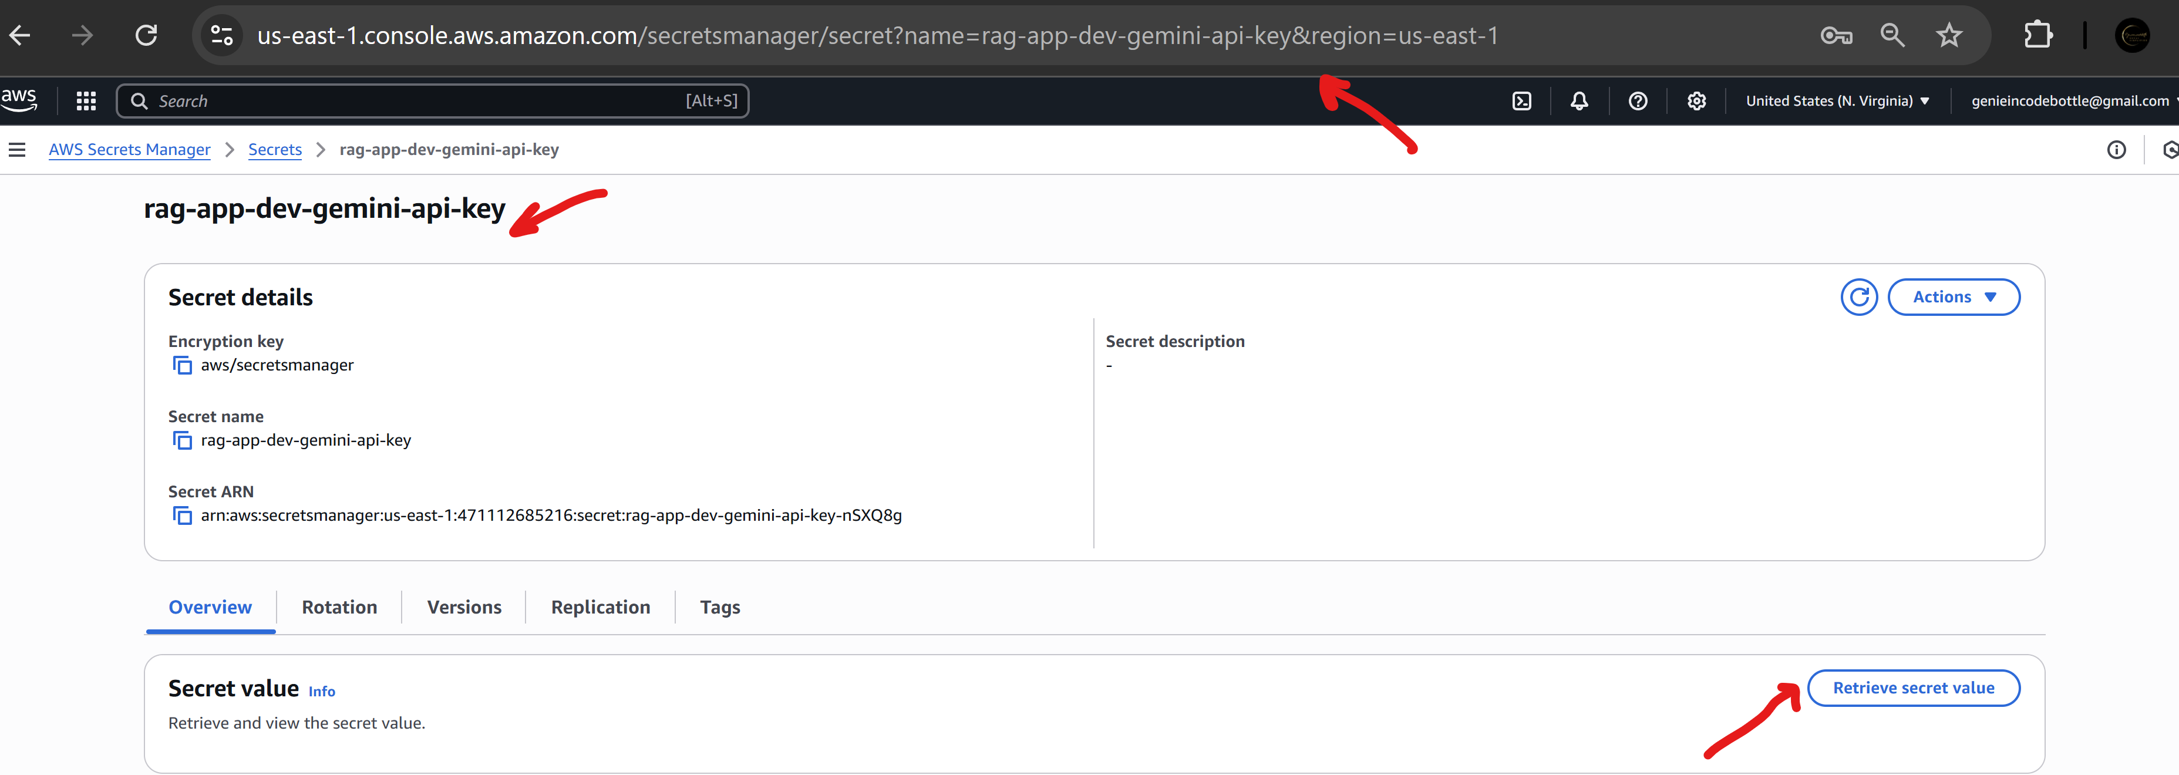
Task: Switch to the Versions tab
Action: tap(463, 608)
